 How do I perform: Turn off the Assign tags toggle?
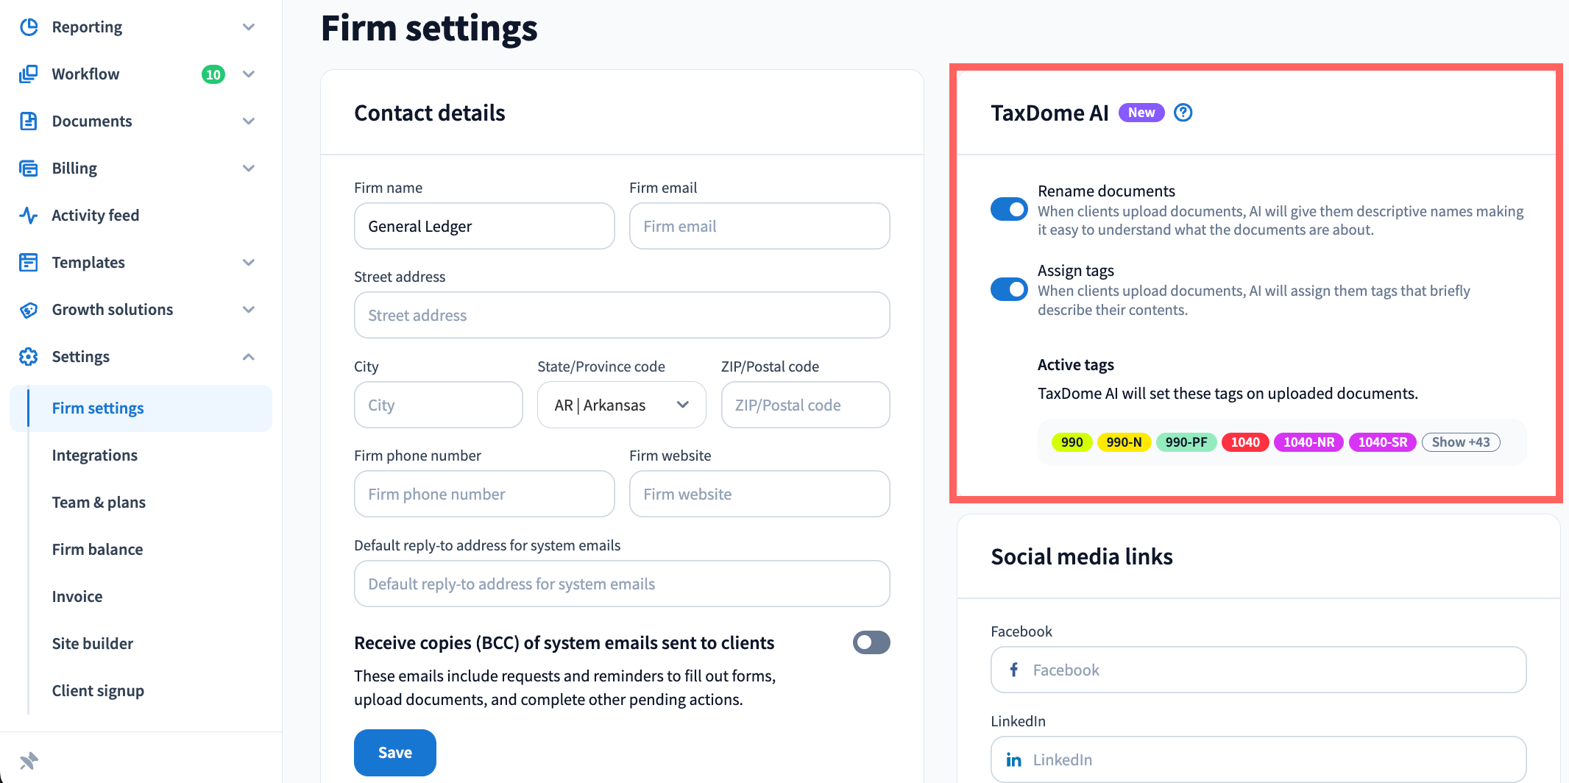click(x=1009, y=289)
